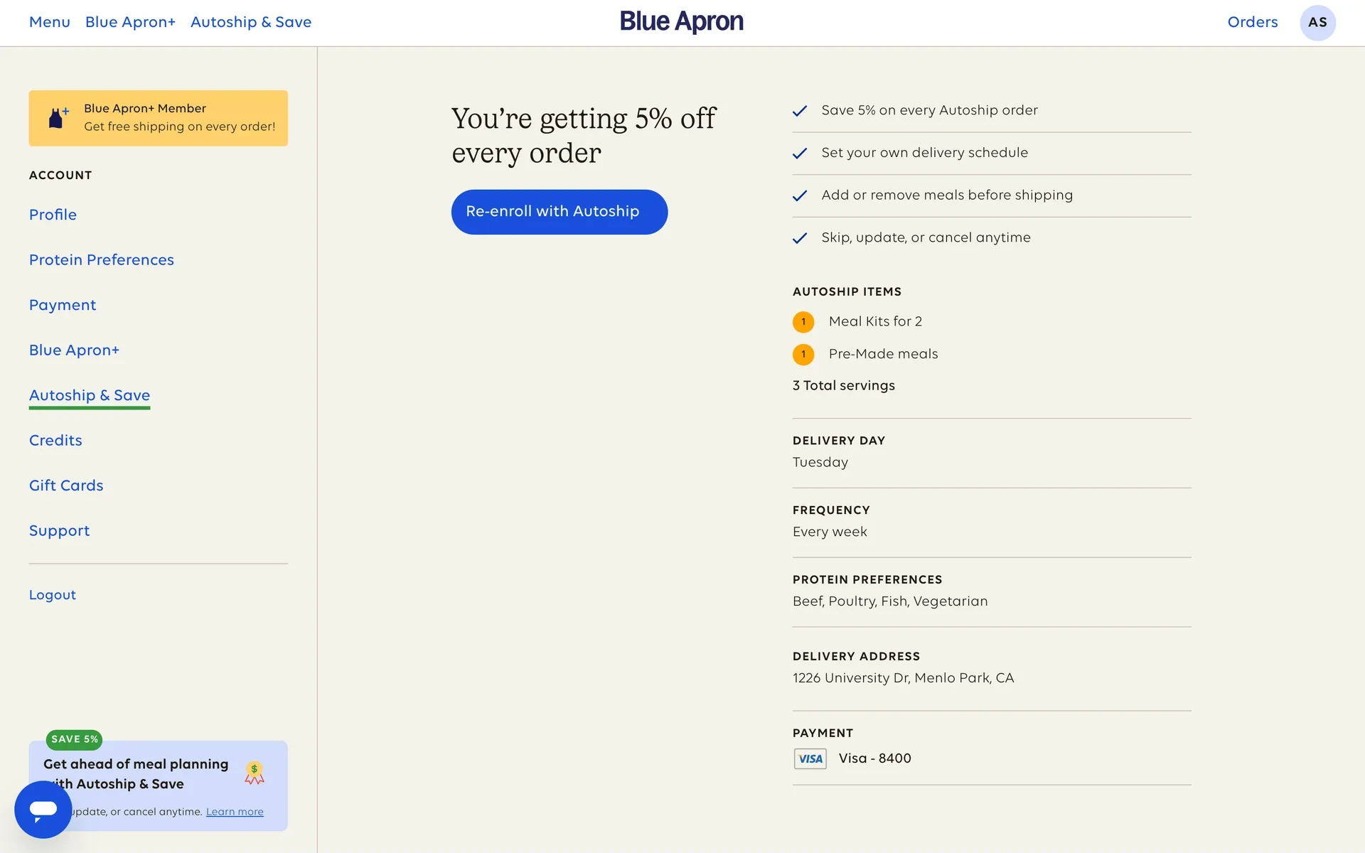
Task: Click the FREQUENCY section label
Action: (831, 510)
